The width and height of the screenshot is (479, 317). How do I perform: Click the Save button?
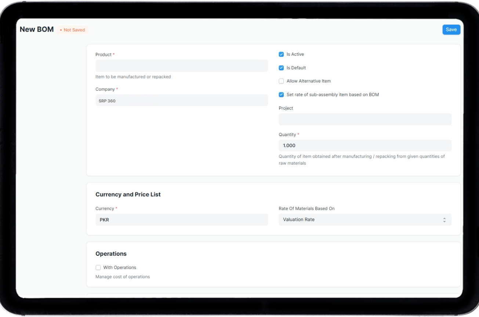(451, 30)
